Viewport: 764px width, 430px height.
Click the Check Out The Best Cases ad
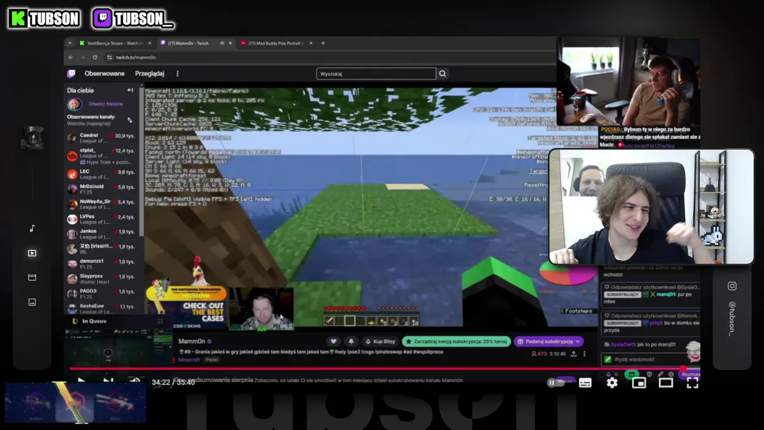[187, 308]
